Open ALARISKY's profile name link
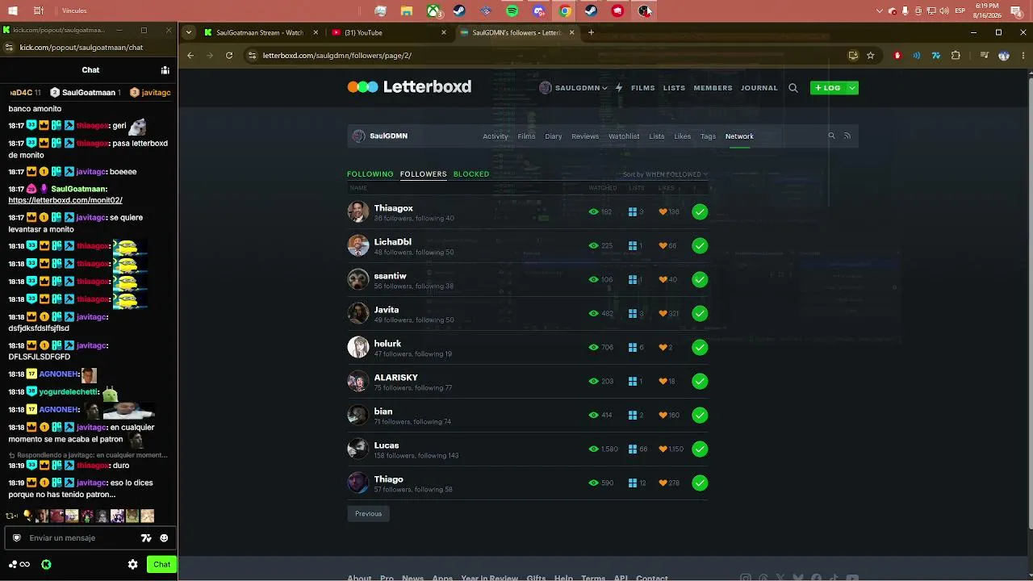 click(396, 378)
